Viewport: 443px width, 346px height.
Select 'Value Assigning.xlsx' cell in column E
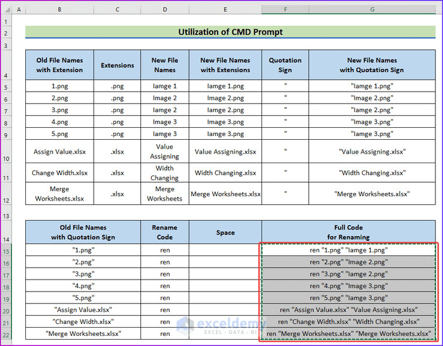point(225,151)
